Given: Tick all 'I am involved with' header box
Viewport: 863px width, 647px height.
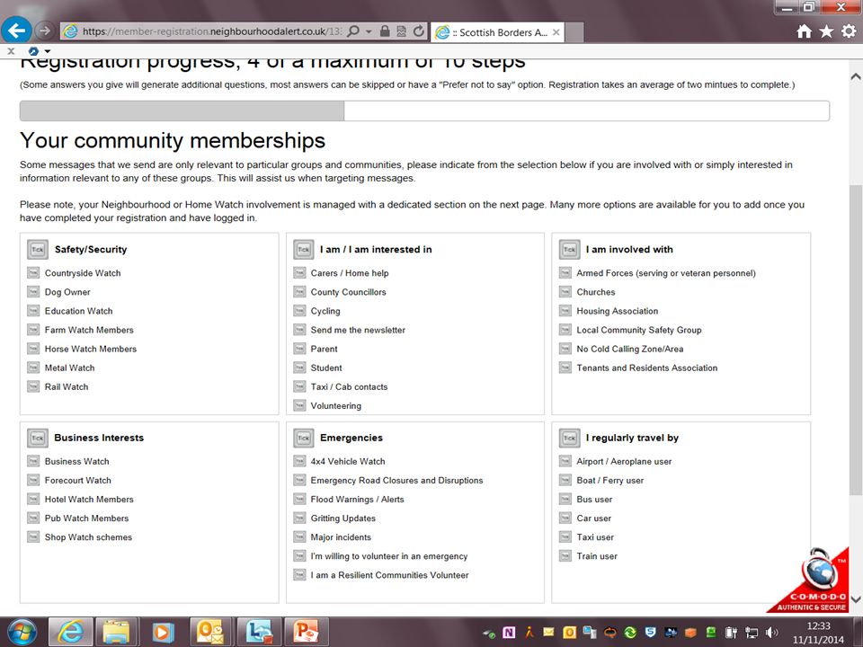Looking at the screenshot, I should coord(570,249).
